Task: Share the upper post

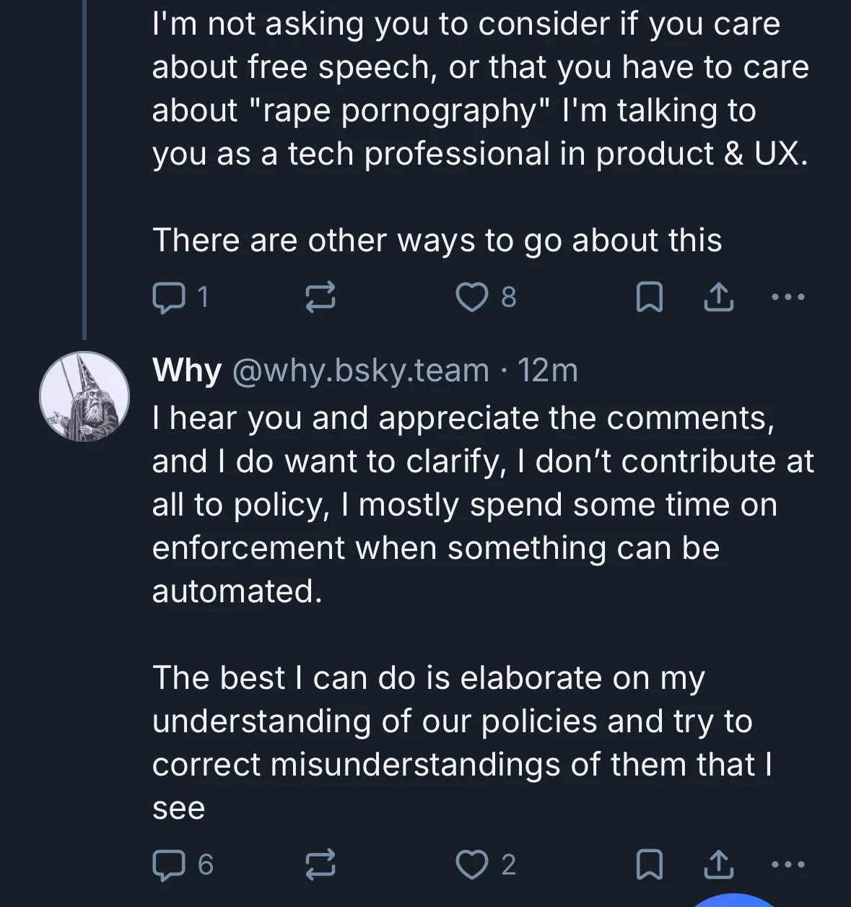Action: pos(719,298)
